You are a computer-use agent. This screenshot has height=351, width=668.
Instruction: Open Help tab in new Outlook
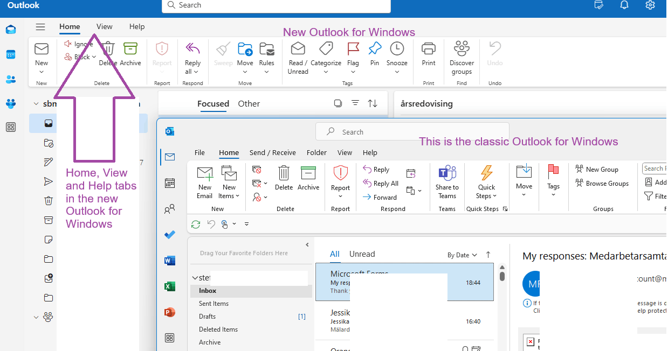pyautogui.click(x=137, y=26)
